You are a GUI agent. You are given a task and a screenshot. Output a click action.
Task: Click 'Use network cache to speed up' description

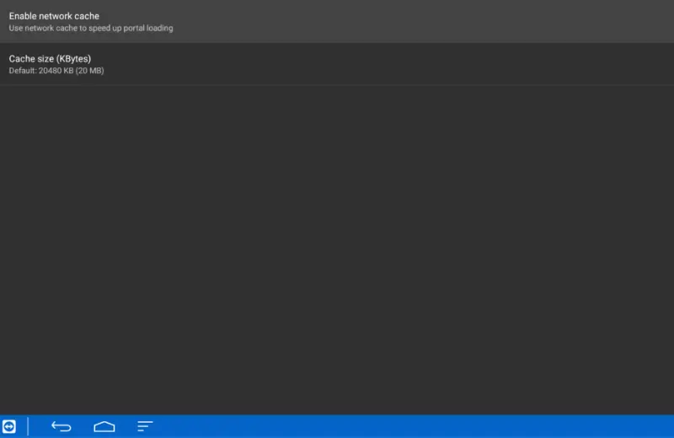(x=91, y=29)
